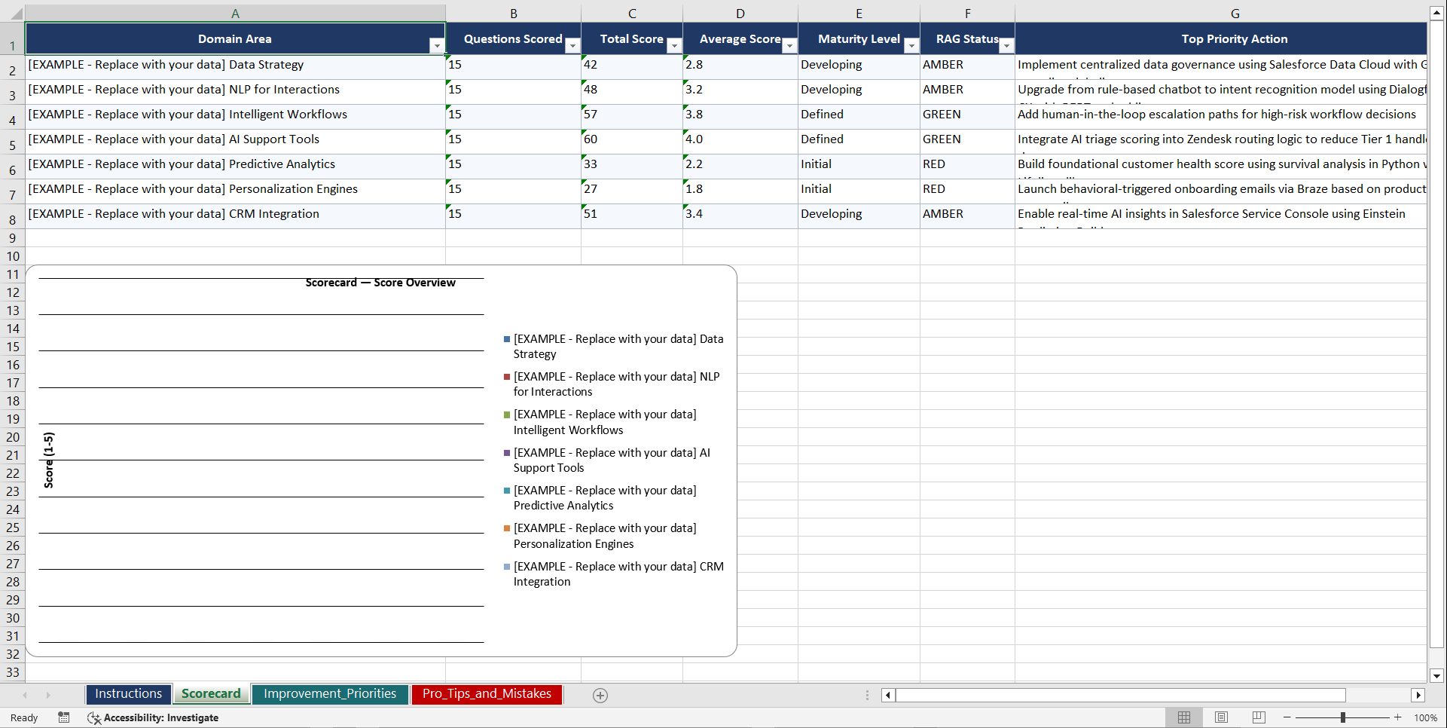
Task: Switch to Normal view in the status bar
Action: 1183,717
